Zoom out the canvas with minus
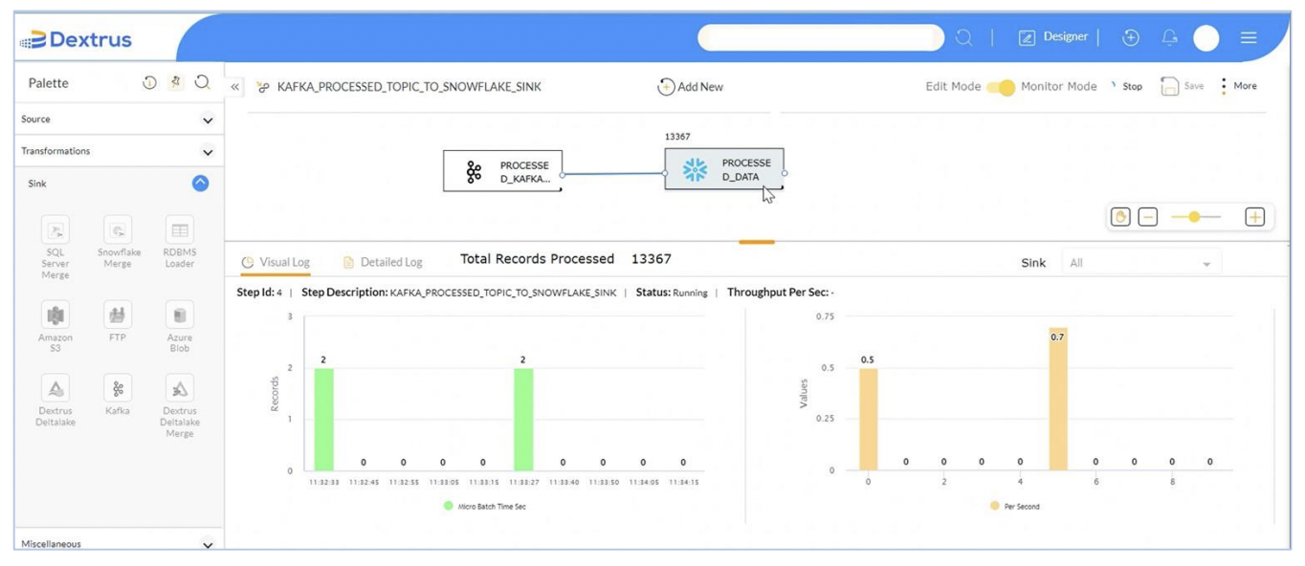This screenshot has width=1305, height=566. (1148, 217)
